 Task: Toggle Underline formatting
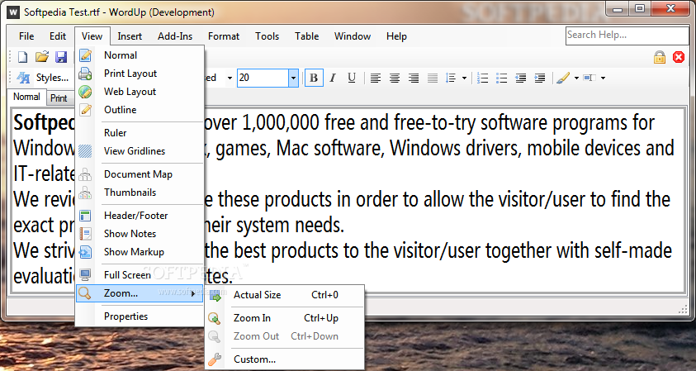(x=352, y=78)
